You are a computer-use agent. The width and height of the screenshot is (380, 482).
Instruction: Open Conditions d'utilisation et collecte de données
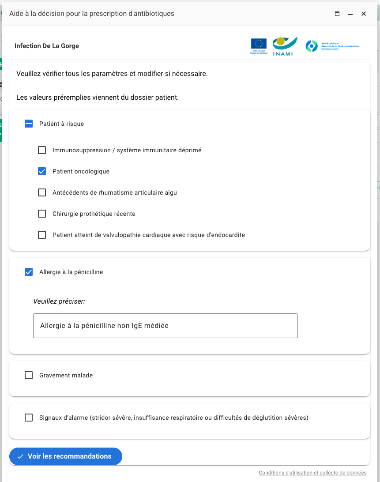312,473
